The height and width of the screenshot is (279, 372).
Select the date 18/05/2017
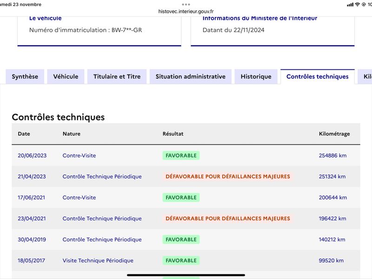coord(31,260)
